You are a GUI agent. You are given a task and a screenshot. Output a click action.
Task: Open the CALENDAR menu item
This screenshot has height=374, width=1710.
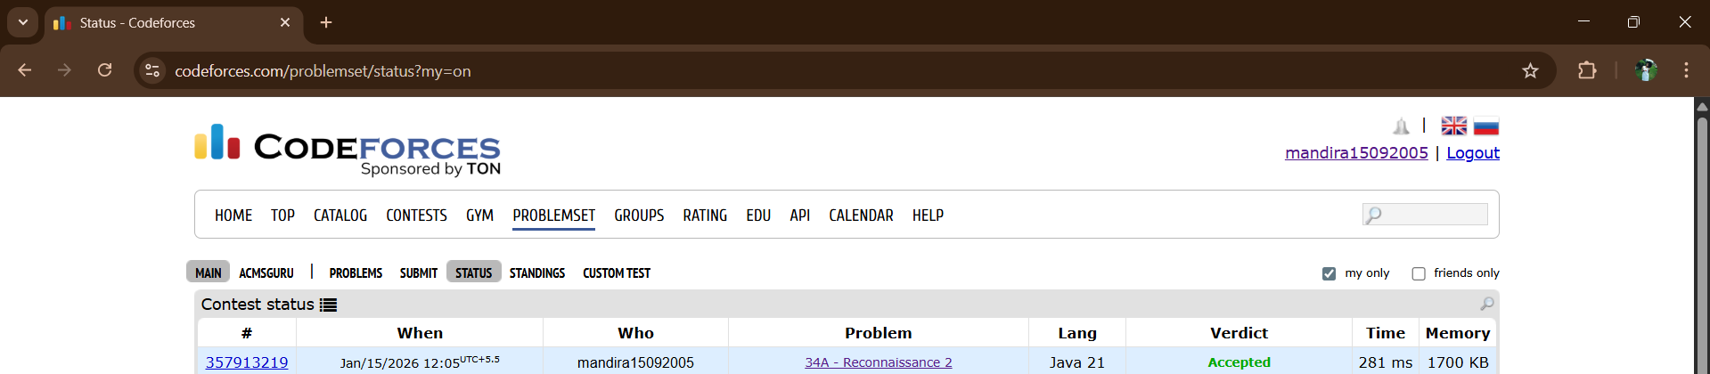[x=861, y=215]
